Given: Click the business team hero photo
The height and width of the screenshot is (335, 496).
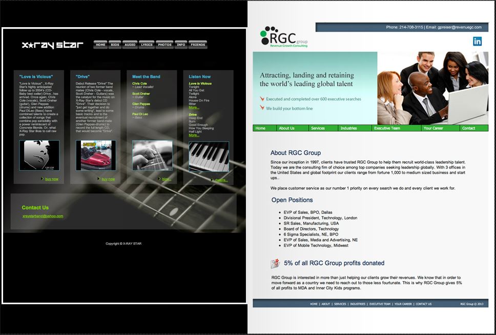Looking at the screenshot, I should click(x=433, y=88).
